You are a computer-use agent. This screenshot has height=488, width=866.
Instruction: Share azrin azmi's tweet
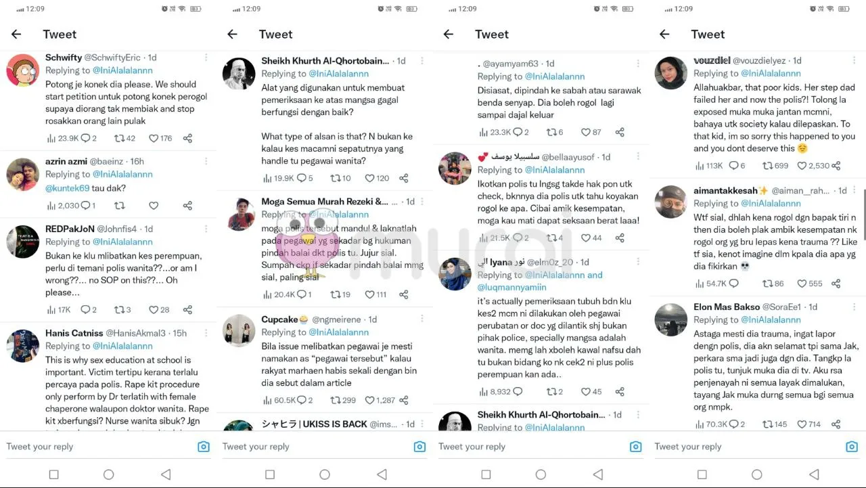point(187,206)
